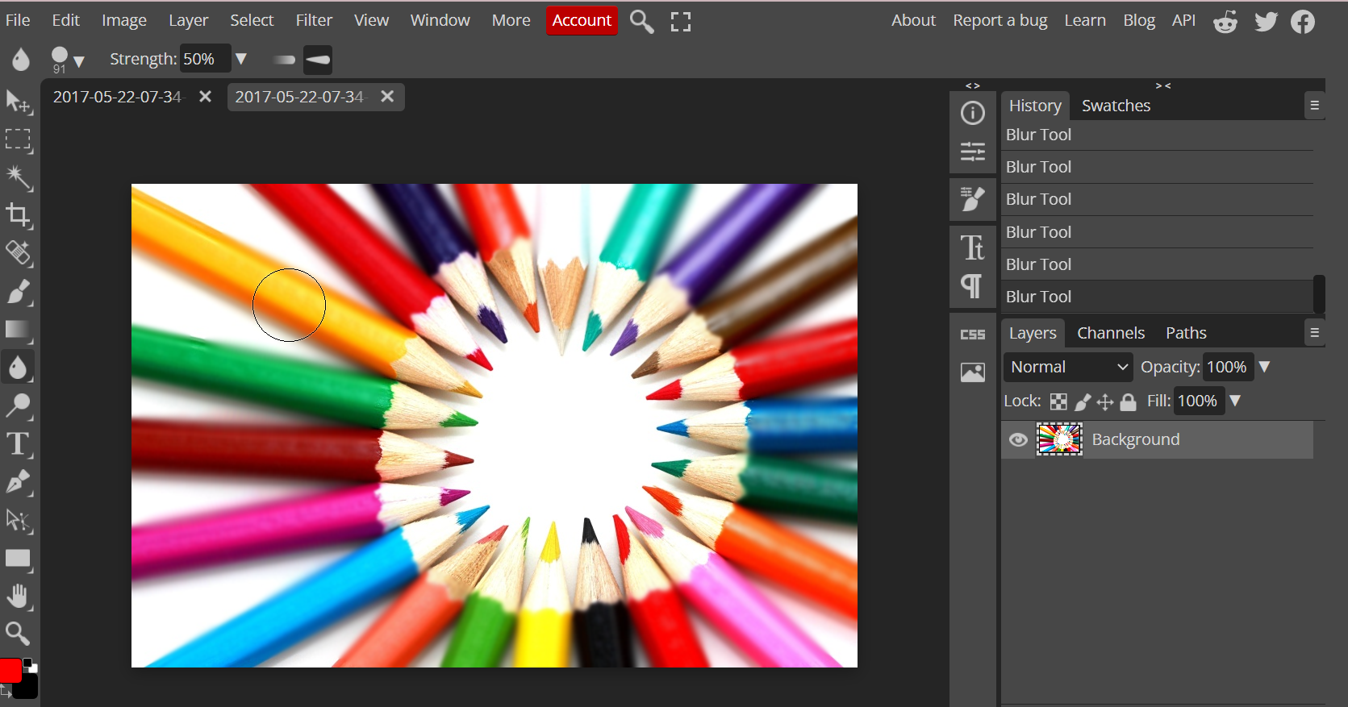Hide the Background layer eye icon
The image size is (1348, 707).
coord(1019,439)
